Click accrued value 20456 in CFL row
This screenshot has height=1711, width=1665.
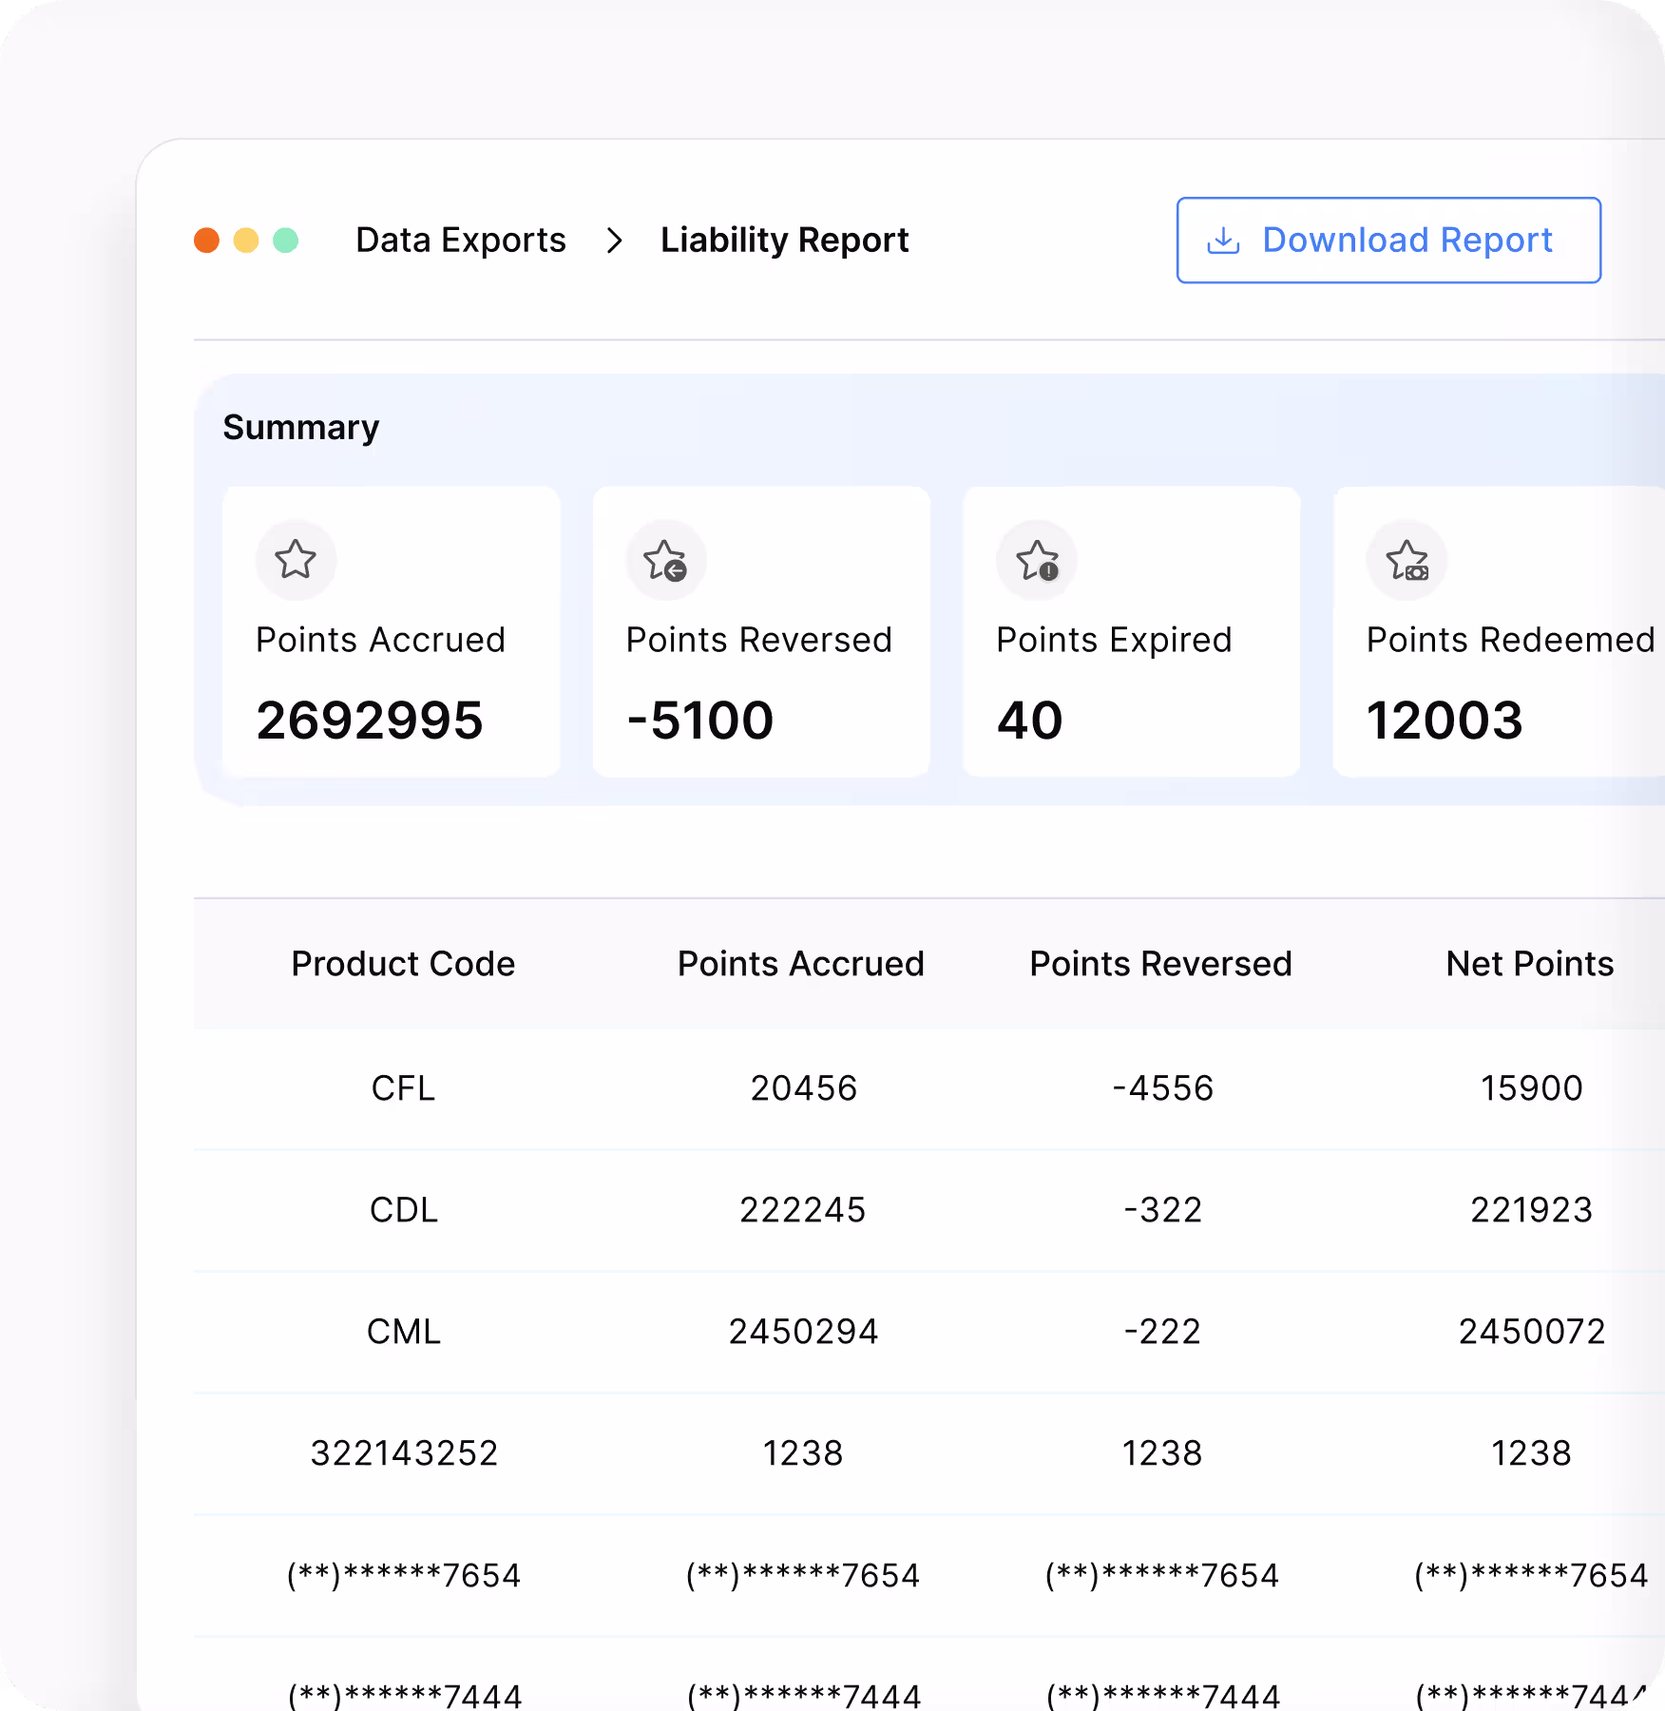pyautogui.click(x=804, y=1088)
